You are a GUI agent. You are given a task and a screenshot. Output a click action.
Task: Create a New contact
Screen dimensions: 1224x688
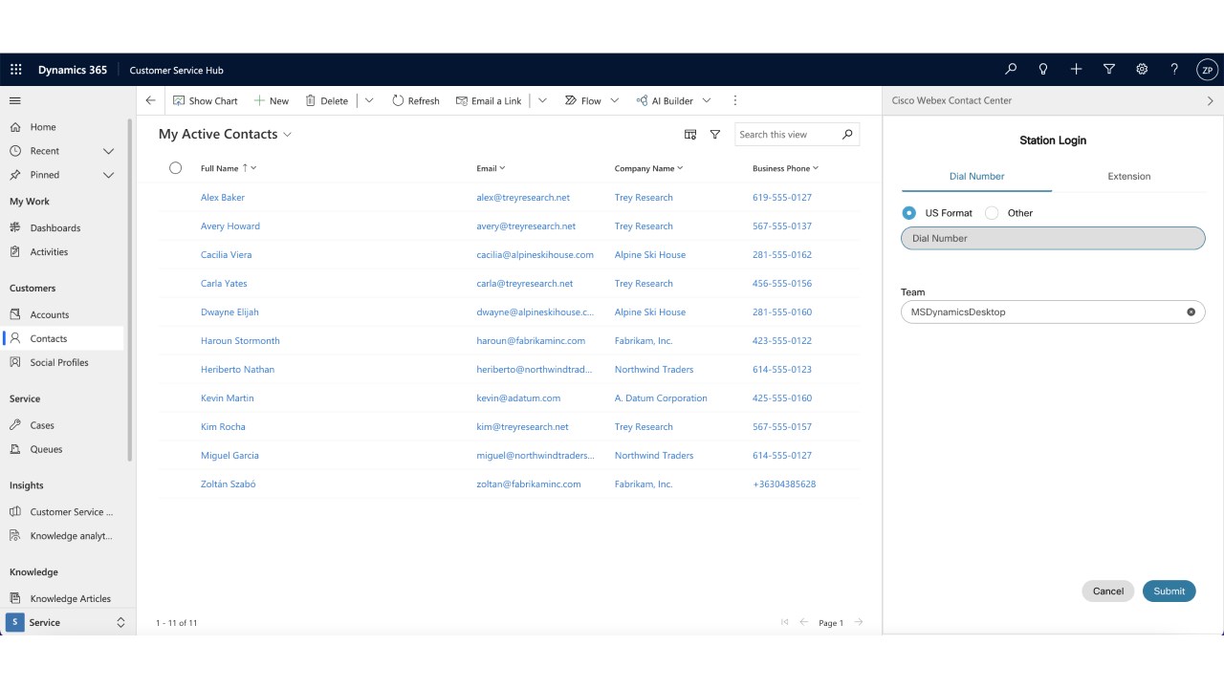click(271, 100)
